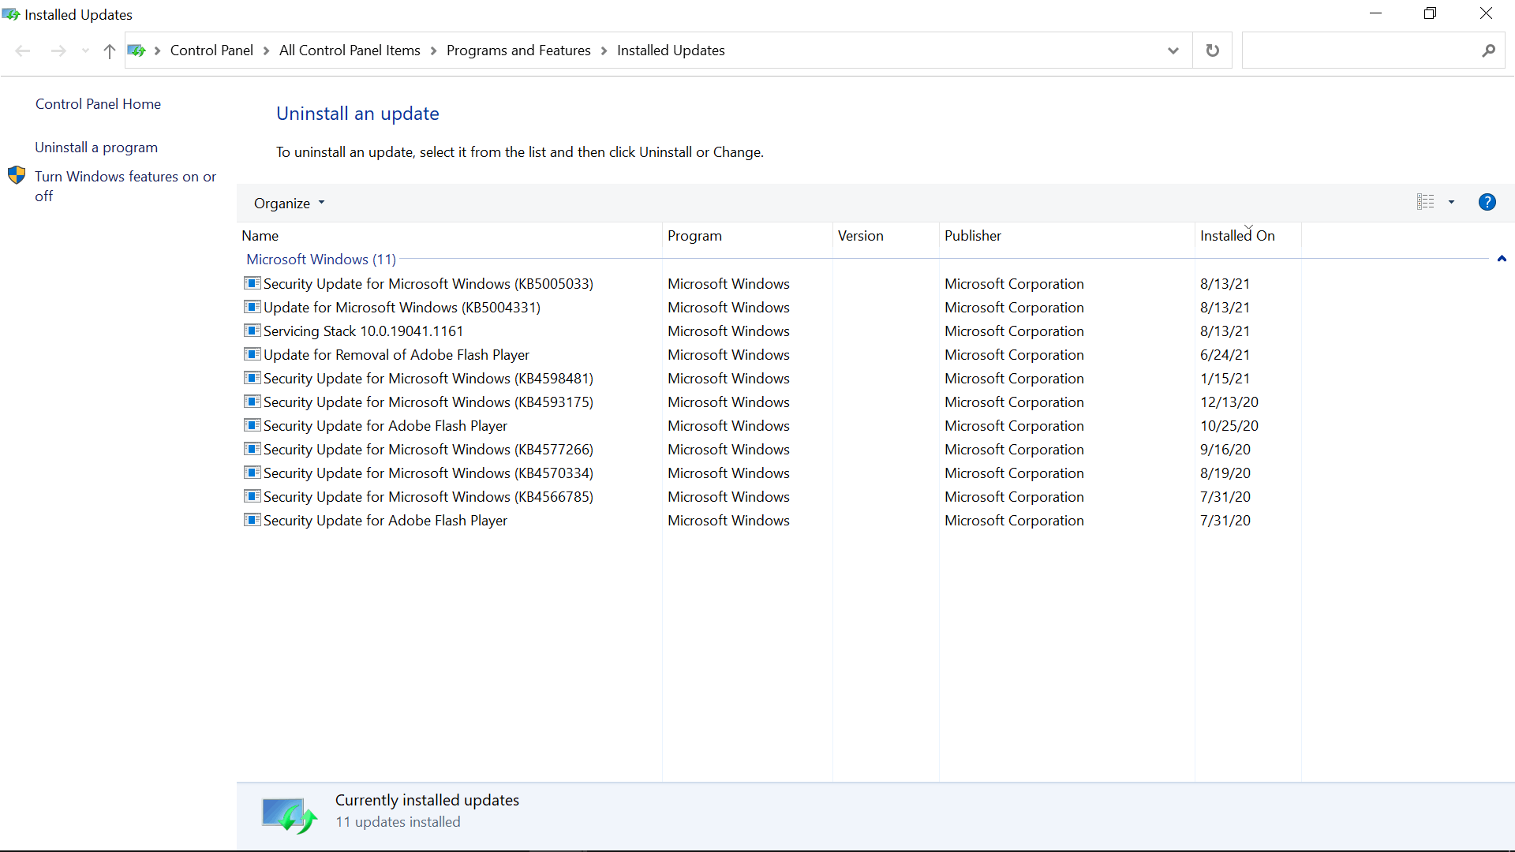
Task: Click the 1/15/21 installed date cell
Action: point(1225,378)
